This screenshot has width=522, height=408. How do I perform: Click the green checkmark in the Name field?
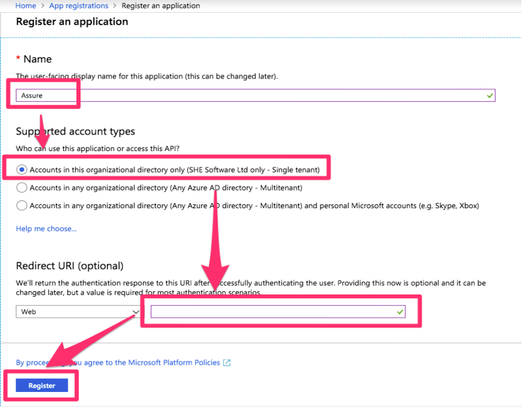click(489, 95)
